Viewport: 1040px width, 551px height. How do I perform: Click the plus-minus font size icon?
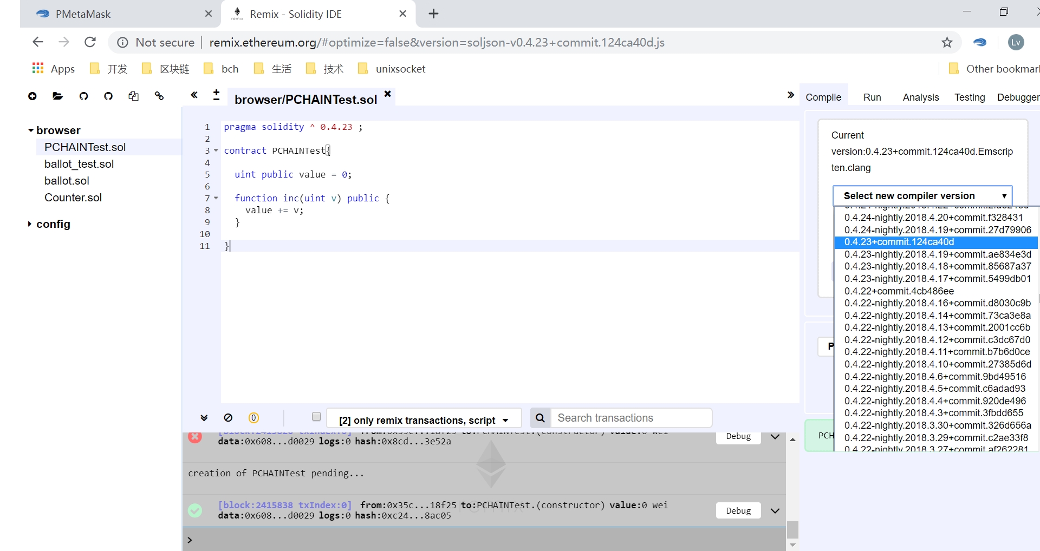[216, 95]
